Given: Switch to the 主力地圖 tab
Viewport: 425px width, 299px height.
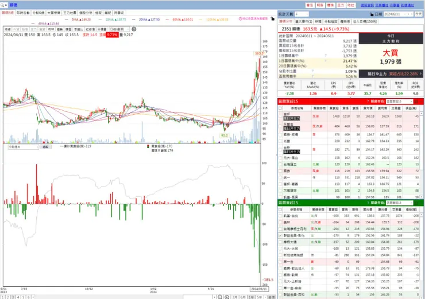Looking at the screenshot, I should click(x=70, y=13).
